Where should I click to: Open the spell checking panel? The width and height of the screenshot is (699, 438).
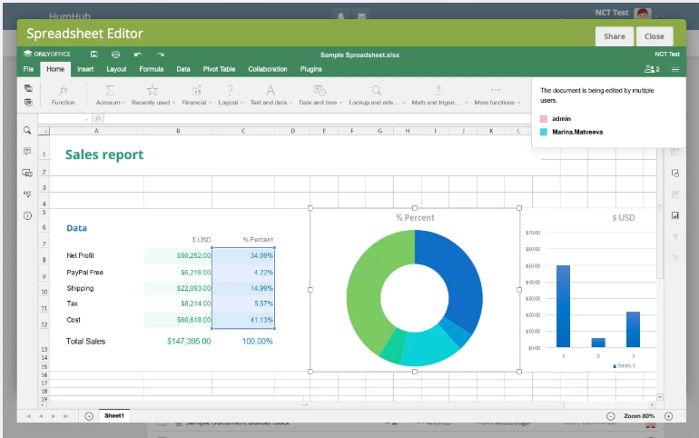(27, 194)
